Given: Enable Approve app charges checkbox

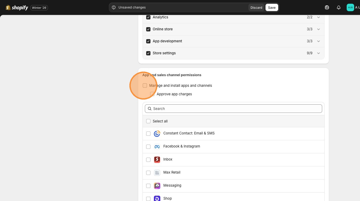Looking at the screenshot, I should [x=152, y=94].
